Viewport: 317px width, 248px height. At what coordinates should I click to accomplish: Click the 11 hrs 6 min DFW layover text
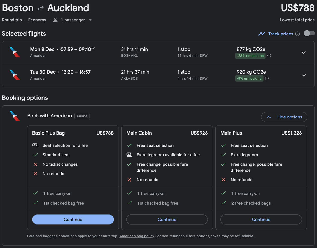click(x=192, y=56)
